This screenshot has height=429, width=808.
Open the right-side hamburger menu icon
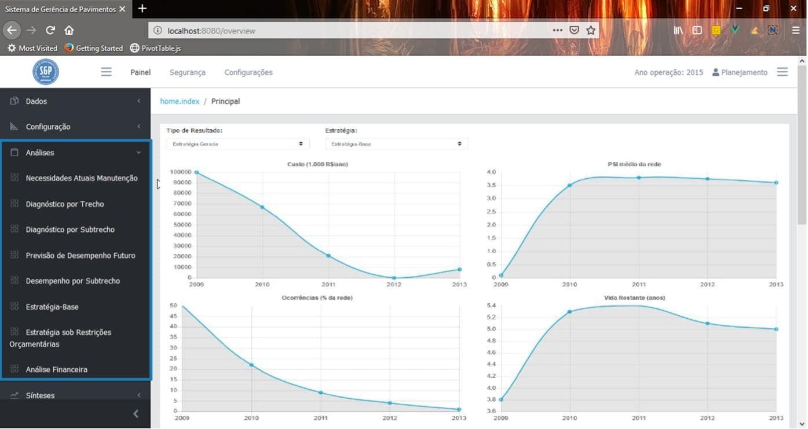782,72
